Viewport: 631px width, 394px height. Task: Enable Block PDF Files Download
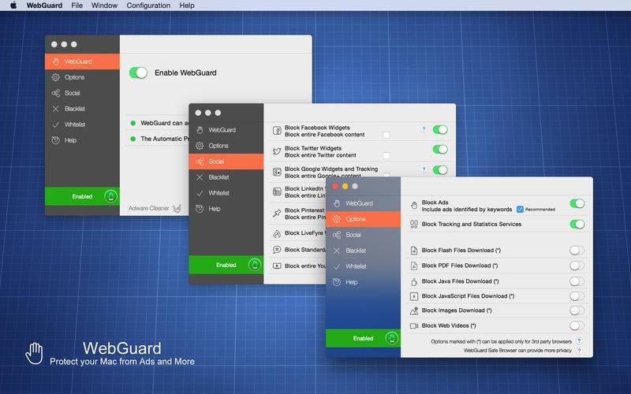click(x=577, y=266)
